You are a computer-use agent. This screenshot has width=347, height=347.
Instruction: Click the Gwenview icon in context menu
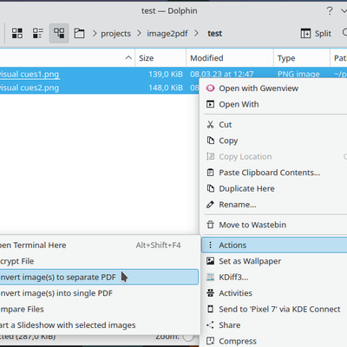tap(210, 88)
